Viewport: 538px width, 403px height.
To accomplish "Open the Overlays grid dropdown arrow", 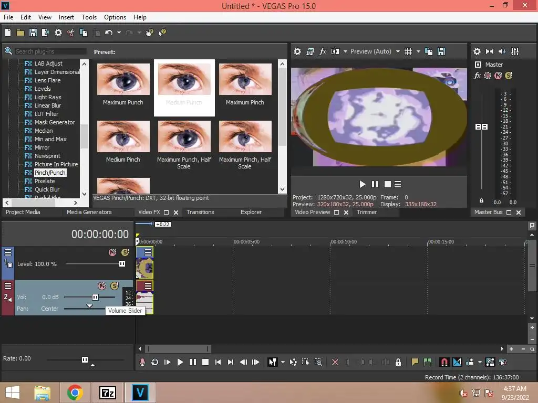I will point(418,51).
